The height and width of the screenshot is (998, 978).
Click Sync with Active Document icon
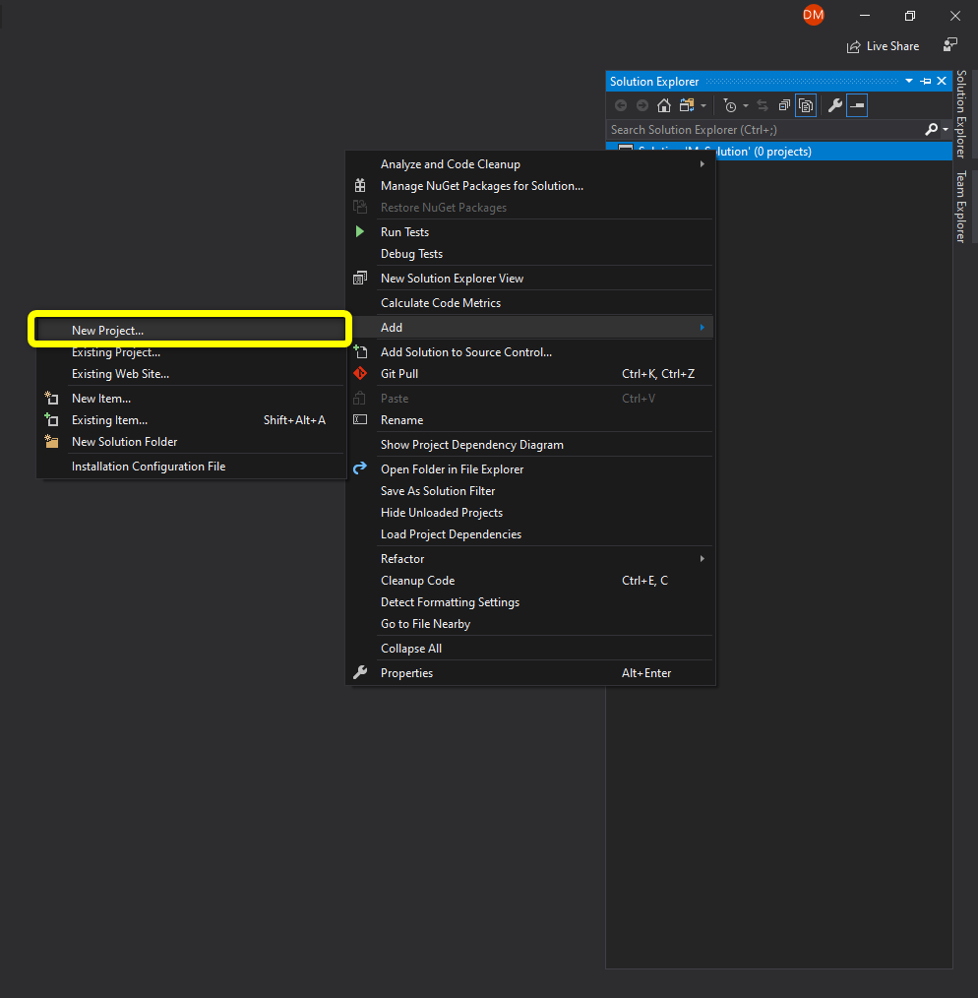(x=762, y=105)
